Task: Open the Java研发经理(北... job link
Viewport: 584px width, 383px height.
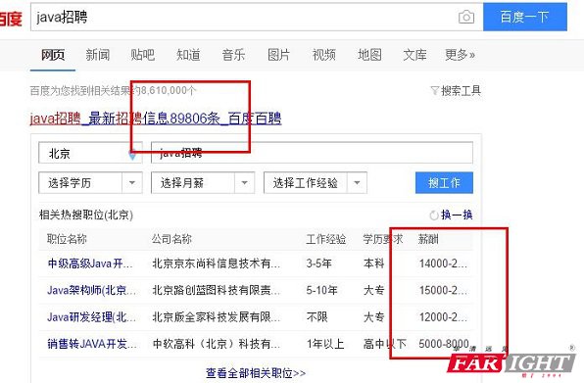Action: (x=92, y=317)
